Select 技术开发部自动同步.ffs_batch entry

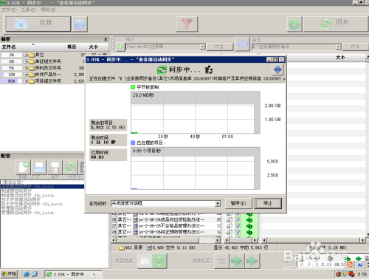click(32, 204)
